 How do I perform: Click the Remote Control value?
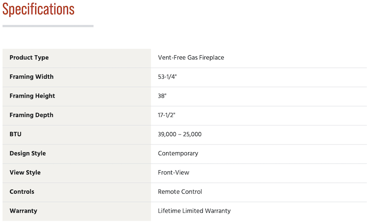coord(180,192)
